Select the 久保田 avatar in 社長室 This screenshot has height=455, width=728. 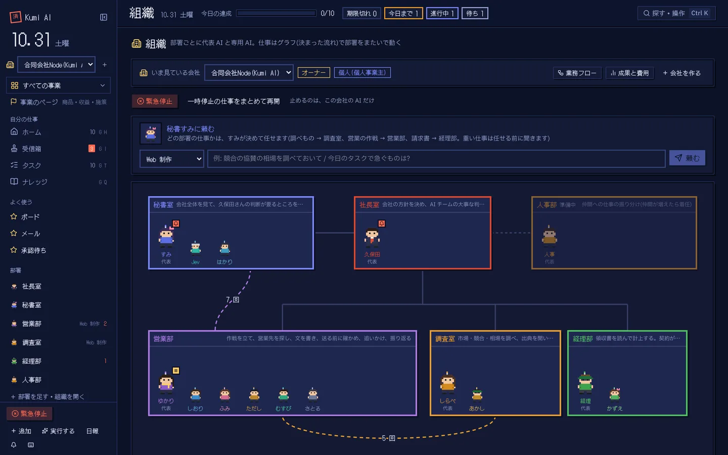(372, 236)
